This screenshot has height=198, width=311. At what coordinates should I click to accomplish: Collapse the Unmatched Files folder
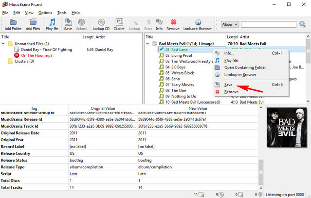click(x=4, y=43)
